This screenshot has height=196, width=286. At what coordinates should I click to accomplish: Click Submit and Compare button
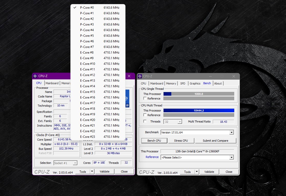pos(215,141)
